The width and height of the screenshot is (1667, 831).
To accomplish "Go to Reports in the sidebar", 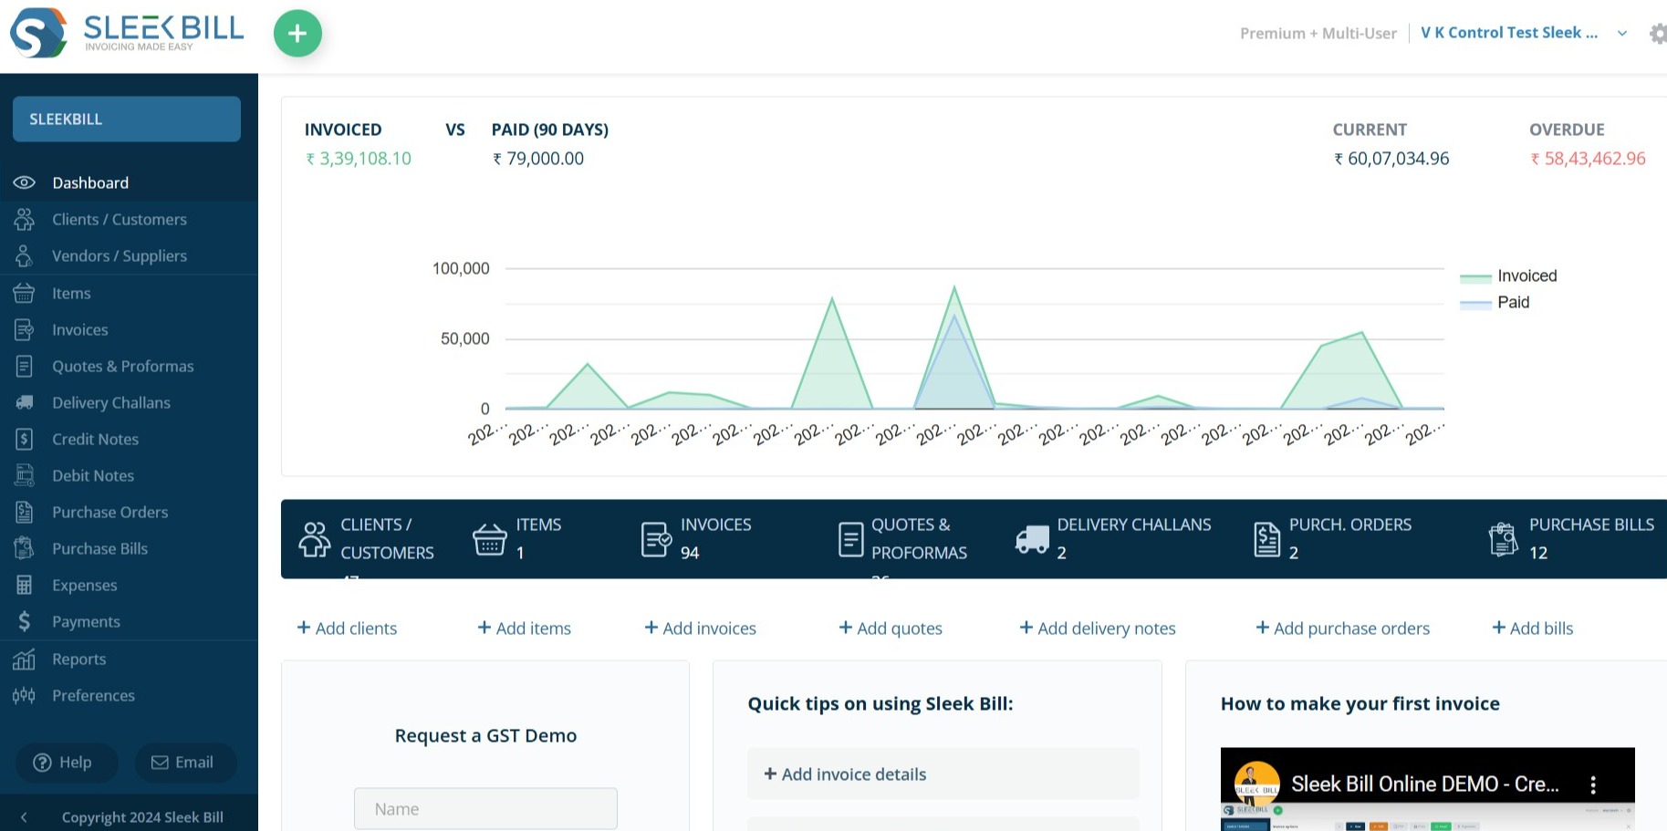I will tap(78, 659).
